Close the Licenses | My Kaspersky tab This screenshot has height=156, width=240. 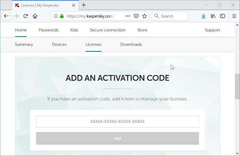click(x=74, y=5)
